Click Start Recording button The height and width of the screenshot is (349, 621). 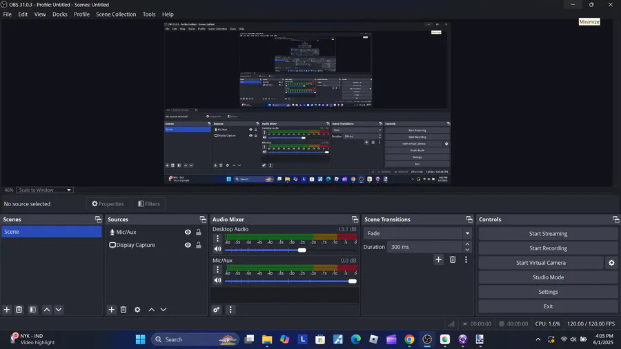click(x=548, y=248)
